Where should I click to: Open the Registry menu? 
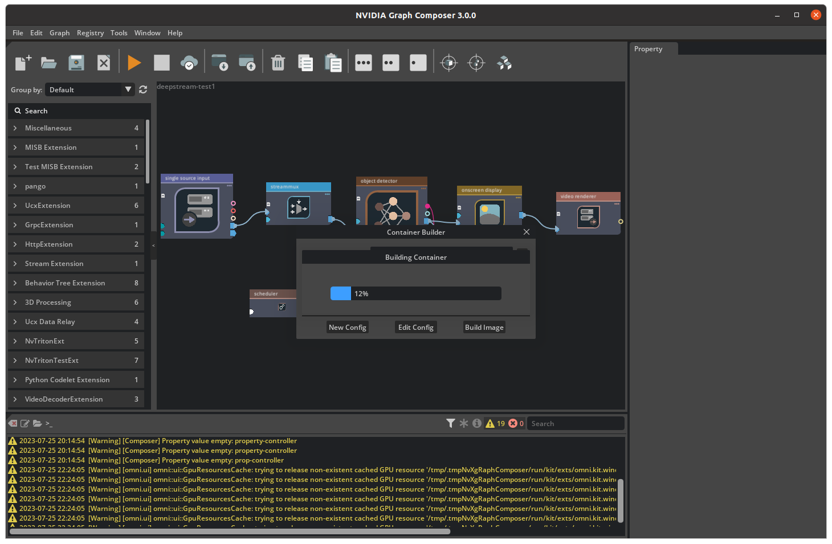(x=90, y=33)
